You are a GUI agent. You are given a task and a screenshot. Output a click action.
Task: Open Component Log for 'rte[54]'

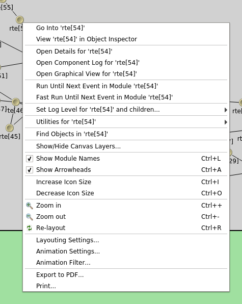pos(126,63)
